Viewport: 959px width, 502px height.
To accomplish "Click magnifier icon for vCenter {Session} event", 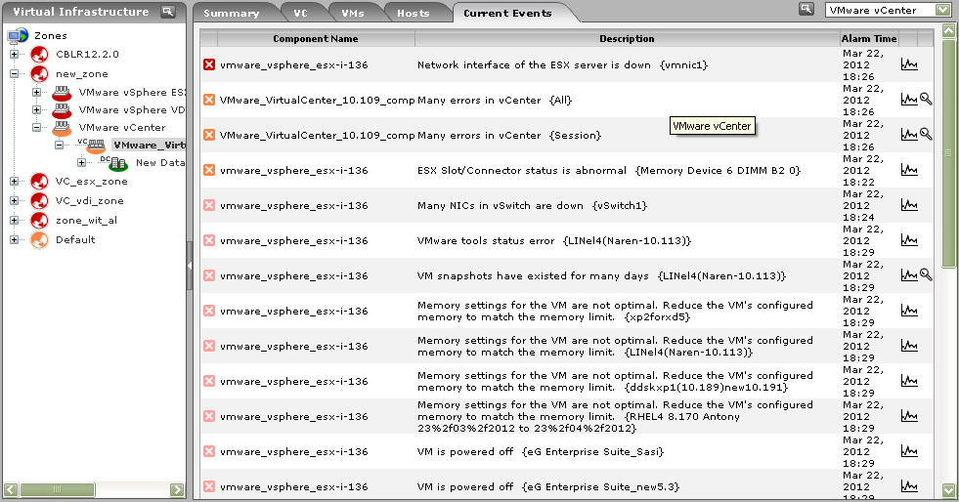I will pyautogui.click(x=926, y=135).
